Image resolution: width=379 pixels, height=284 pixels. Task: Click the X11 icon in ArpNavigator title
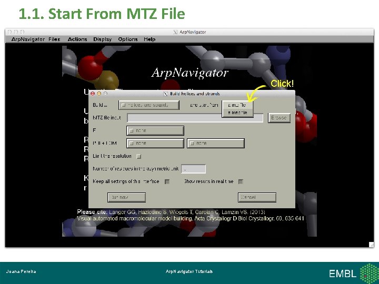[x=175, y=32]
